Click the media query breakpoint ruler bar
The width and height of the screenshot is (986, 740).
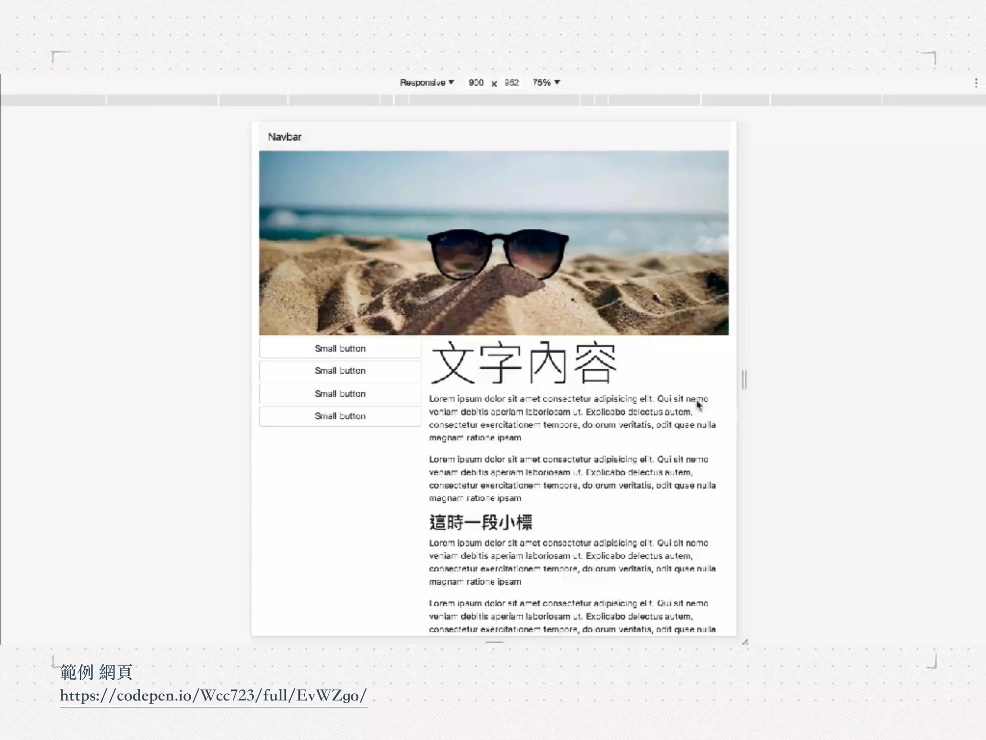pos(493,100)
